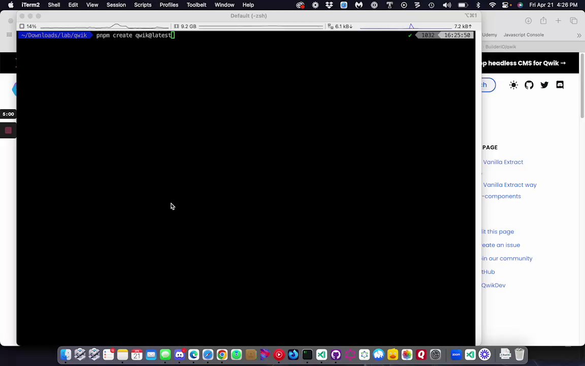Open Mail from the Dock
The image size is (585, 366).
(x=151, y=354)
